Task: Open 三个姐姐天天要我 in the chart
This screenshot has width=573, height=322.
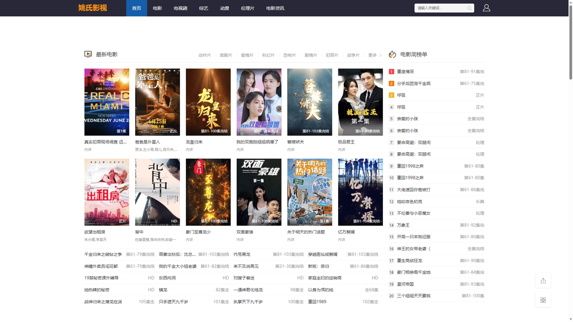Action: click(x=414, y=296)
